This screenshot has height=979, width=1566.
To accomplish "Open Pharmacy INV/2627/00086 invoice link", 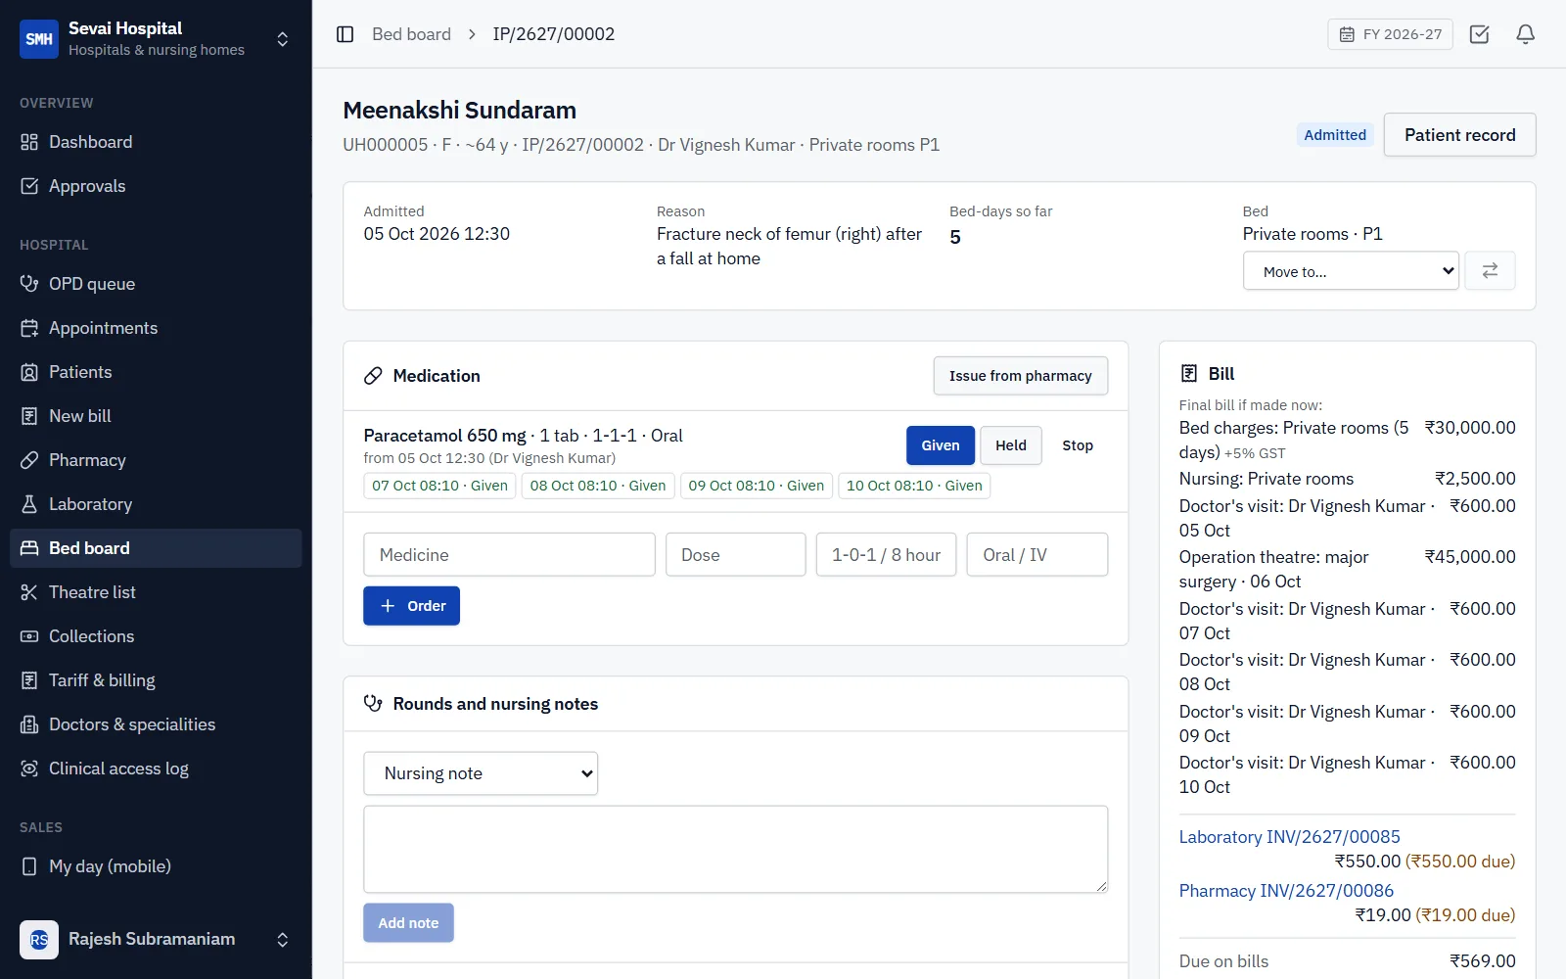I will 1286,891.
